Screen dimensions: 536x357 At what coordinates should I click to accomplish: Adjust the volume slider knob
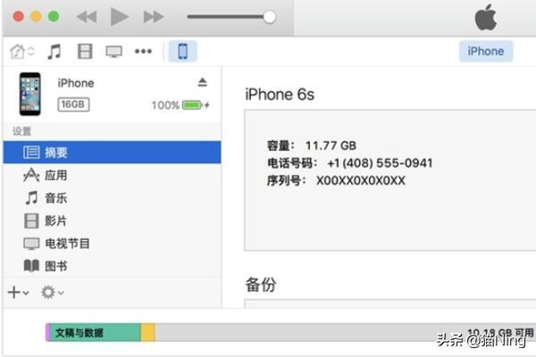coord(269,17)
